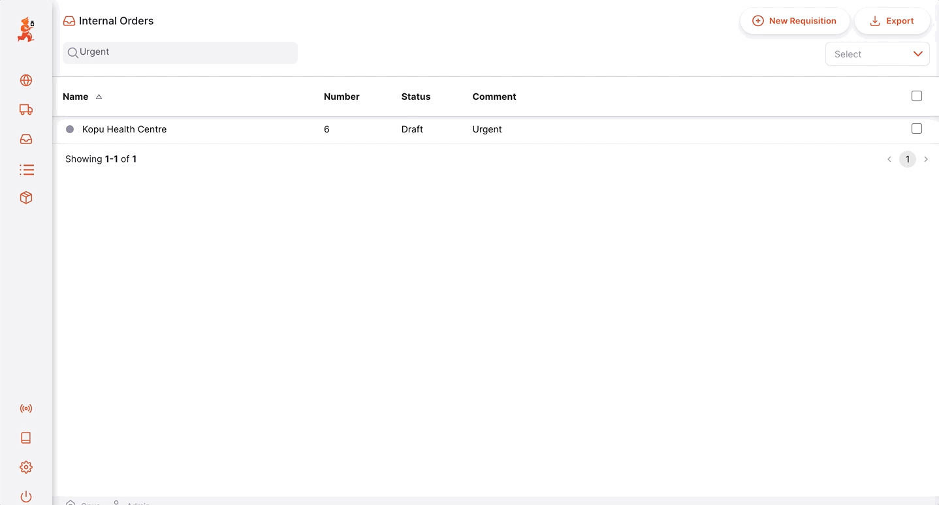Open the Select dropdown on the right
Screen dimensions: 939x505
point(877,54)
